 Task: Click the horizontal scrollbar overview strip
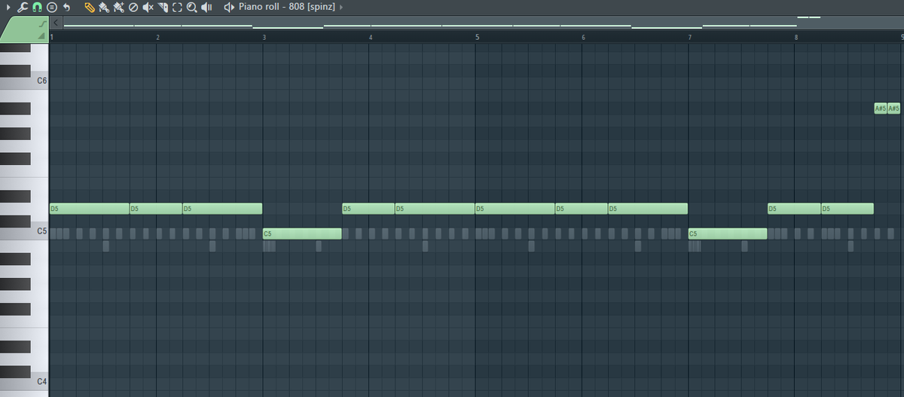(x=483, y=23)
